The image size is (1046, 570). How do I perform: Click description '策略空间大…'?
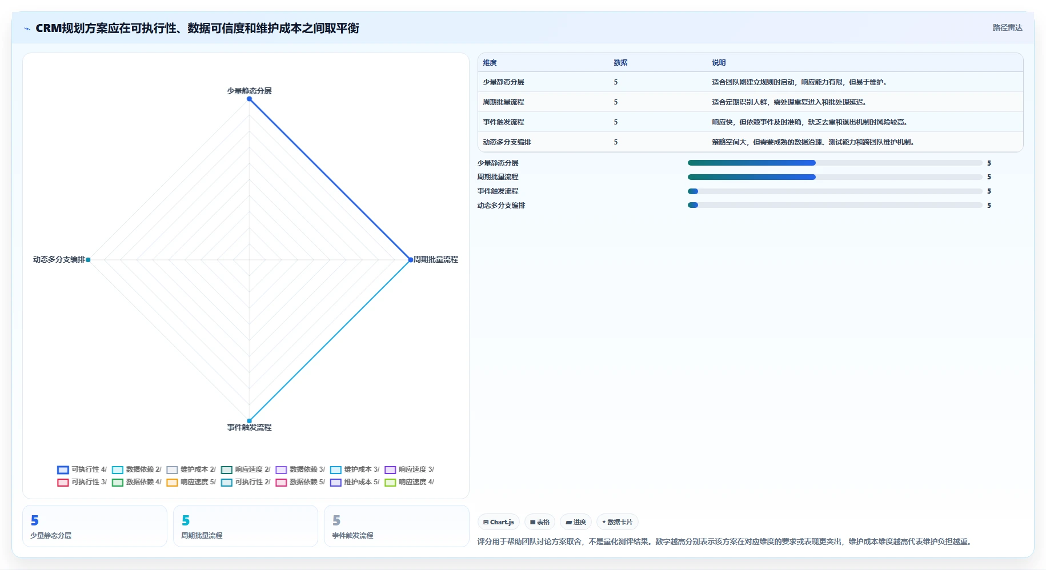[x=813, y=142]
